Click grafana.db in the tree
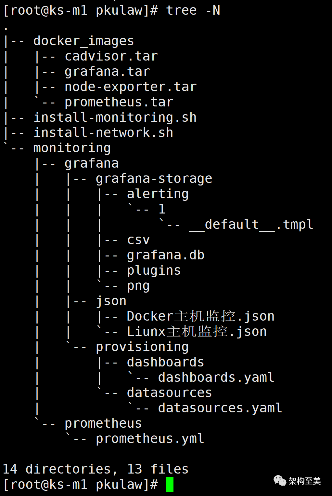Image resolution: width=332 pixels, height=496 pixels. (166, 255)
